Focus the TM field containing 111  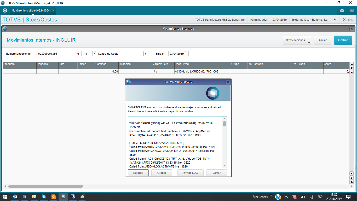point(87,54)
